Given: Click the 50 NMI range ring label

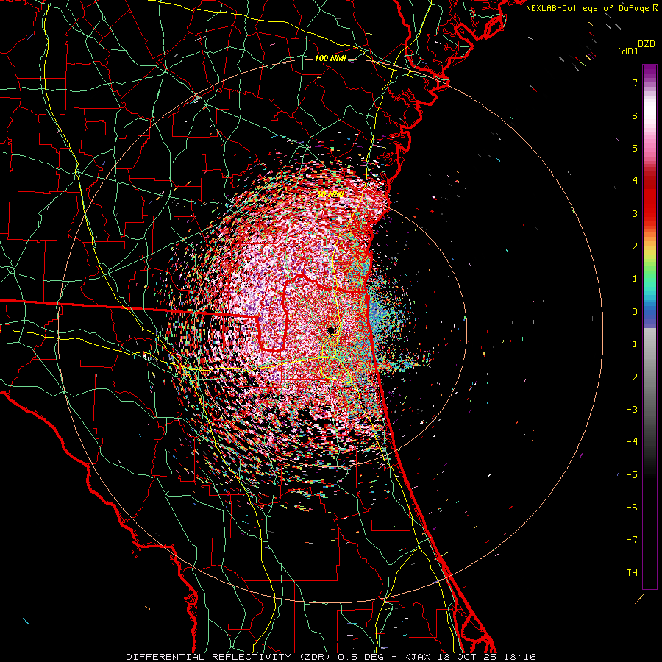Looking at the screenshot, I should click(x=330, y=195).
